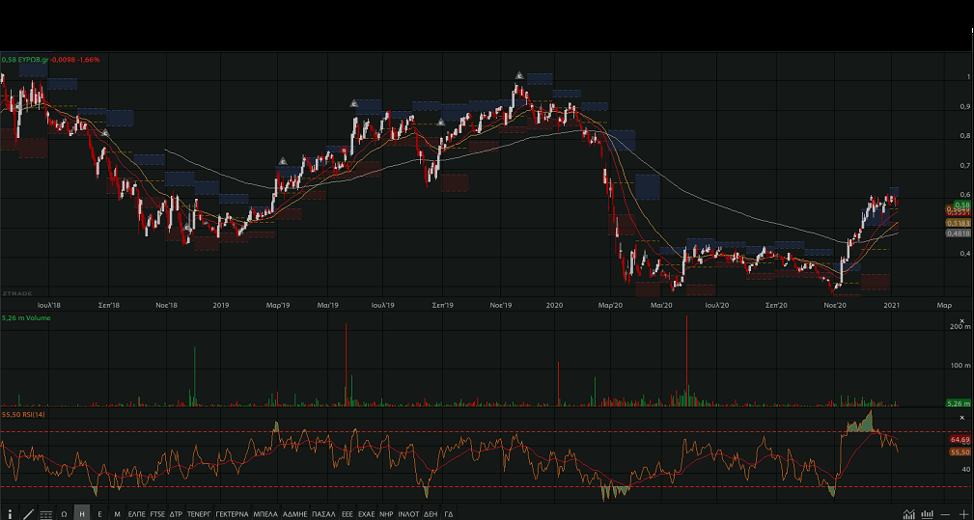The width and height of the screenshot is (974, 520).
Task: Zoom in using the plus icon
Action: click(962, 513)
